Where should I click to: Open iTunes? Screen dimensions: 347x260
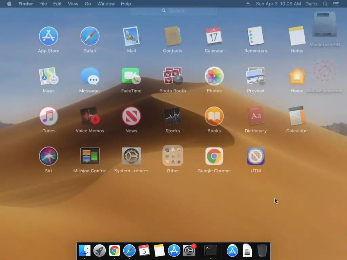48,116
